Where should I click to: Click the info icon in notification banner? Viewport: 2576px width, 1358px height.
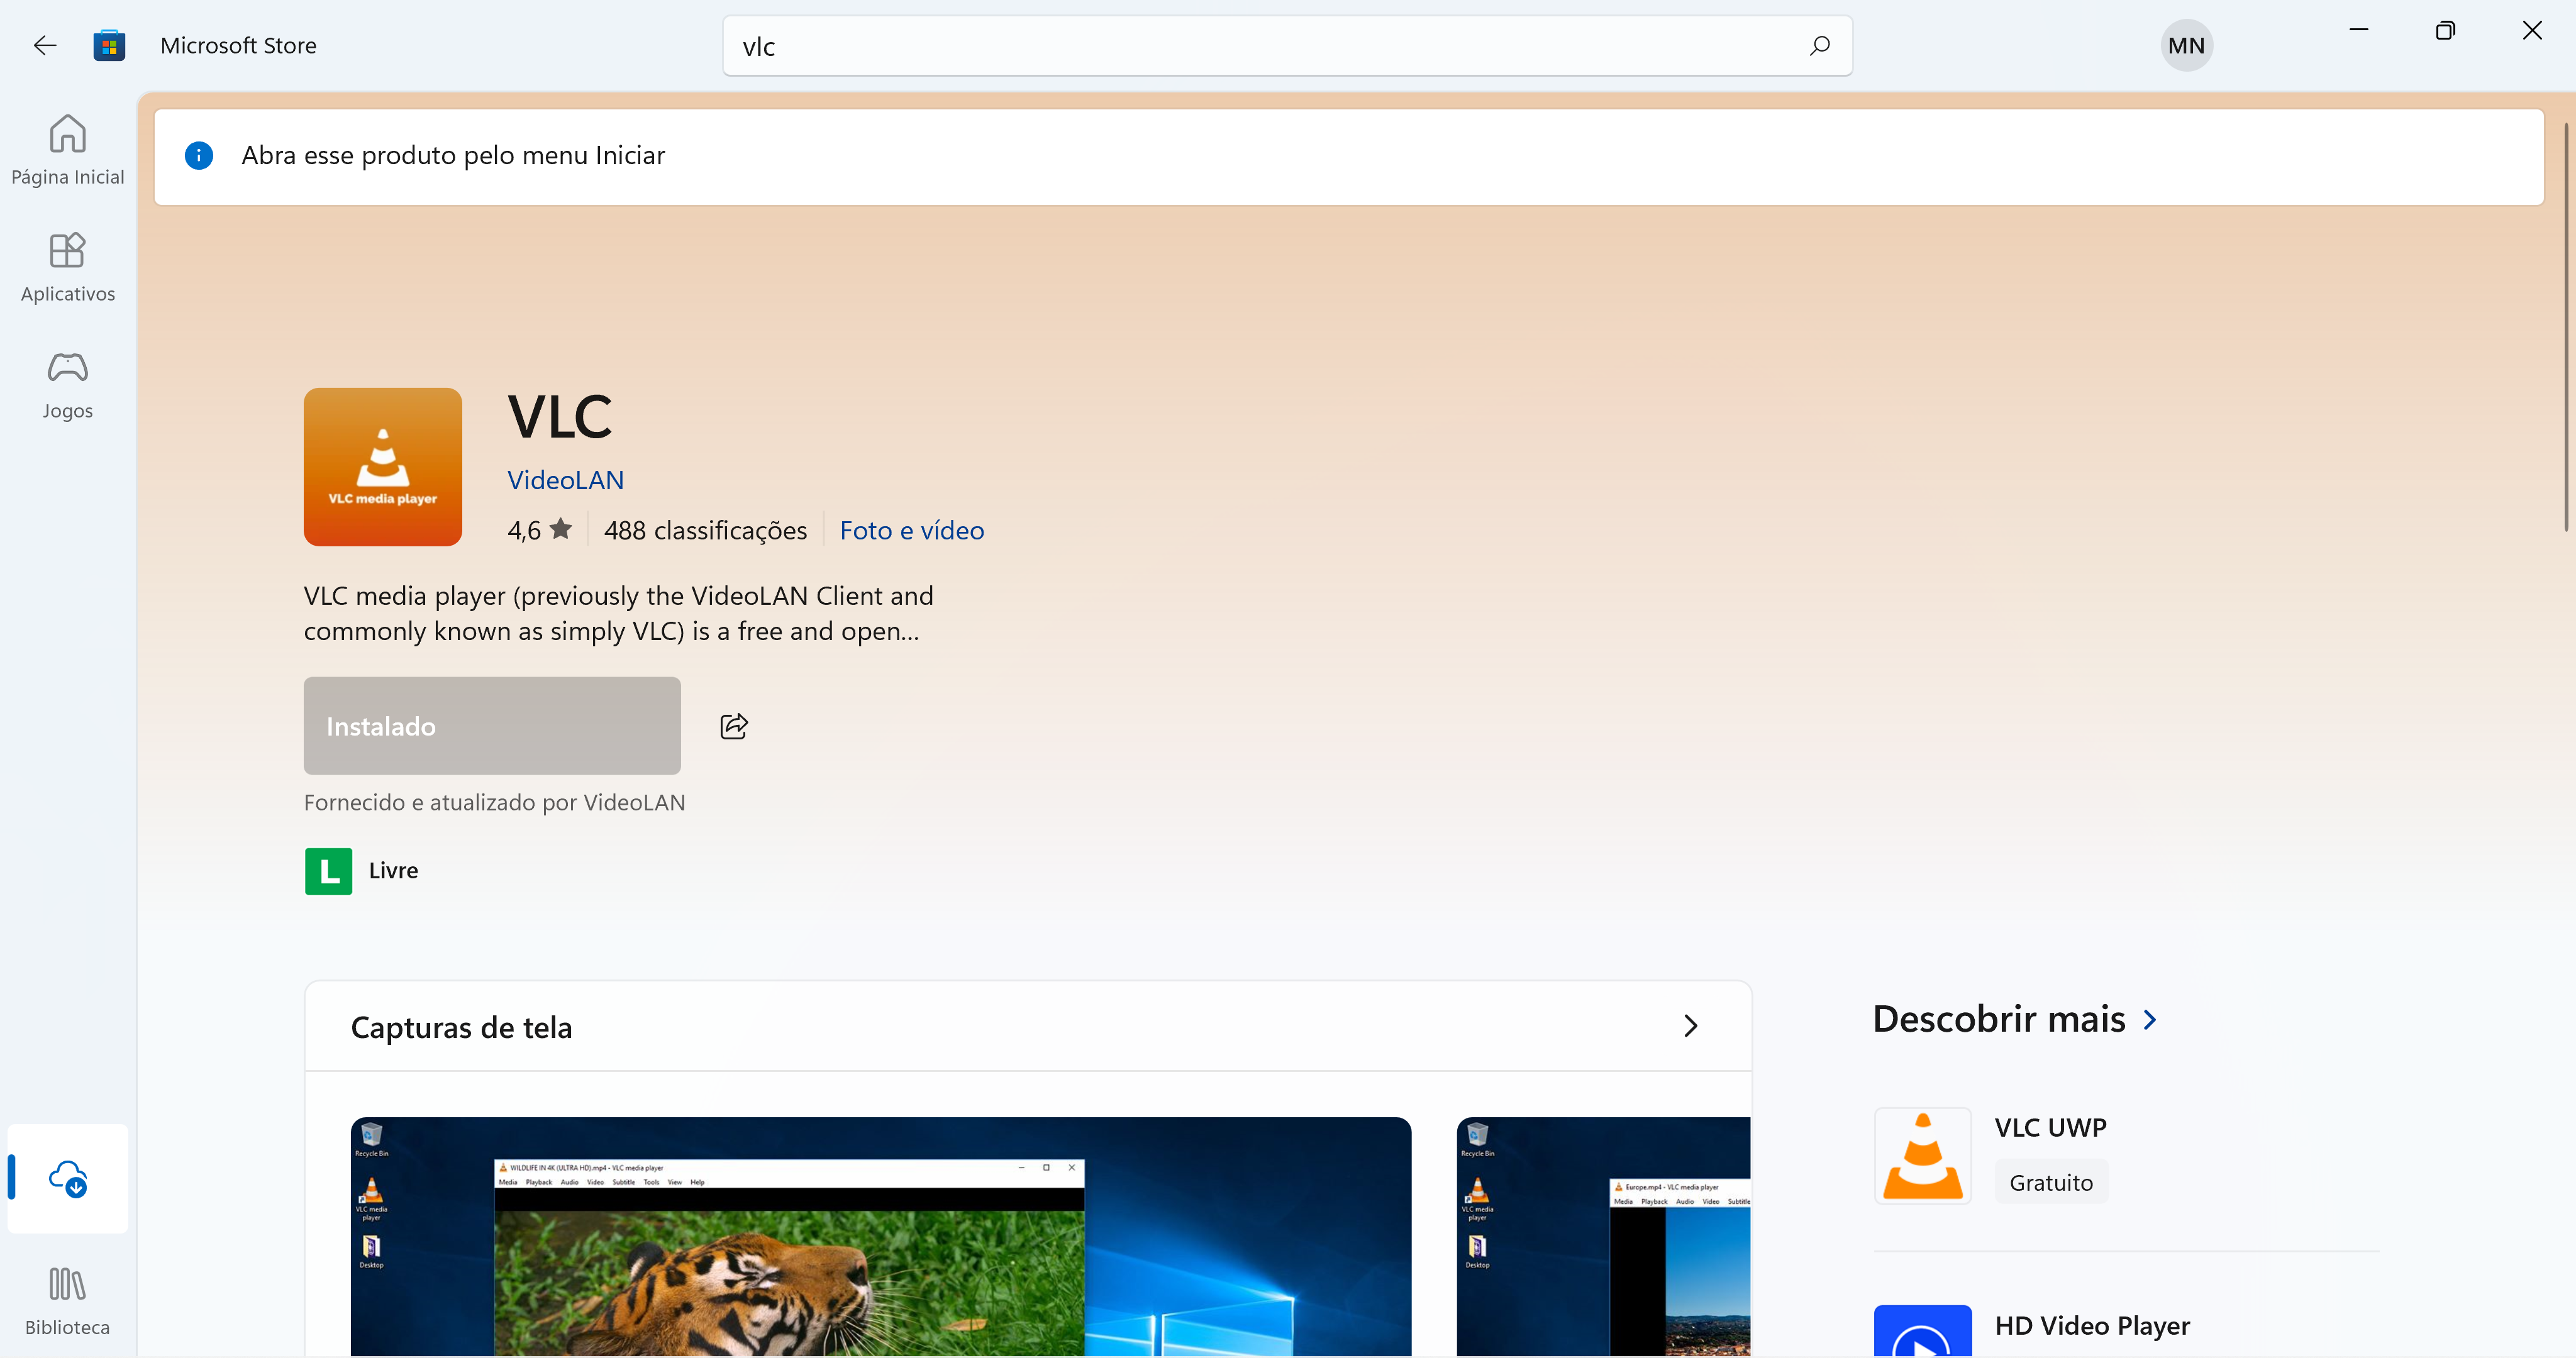tap(199, 155)
